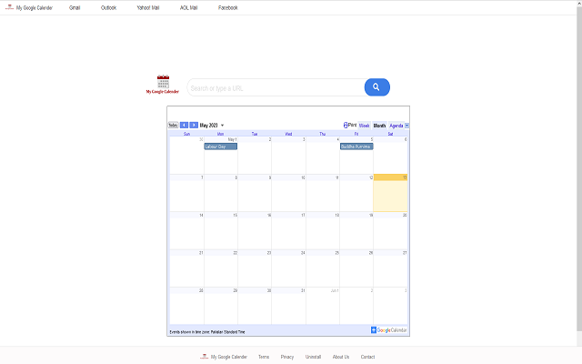Select highlighted day 13 cell
The image size is (582, 364).
[390, 193]
